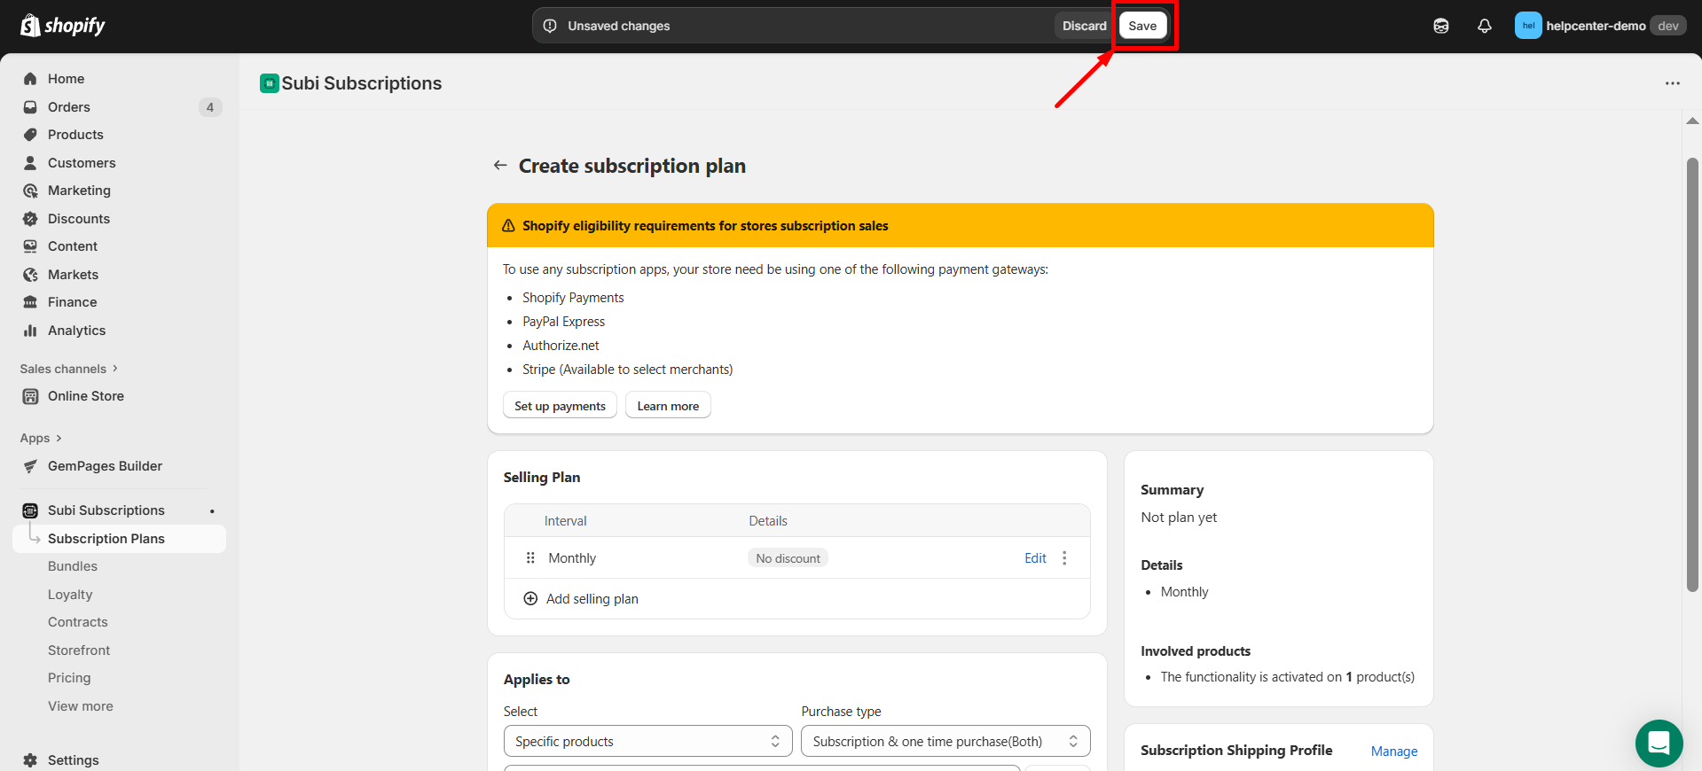This screenshot has height=771, width=1702.
Task: Click the back arrow beside Create subscription plan
Action: click(x=500, y=166)
